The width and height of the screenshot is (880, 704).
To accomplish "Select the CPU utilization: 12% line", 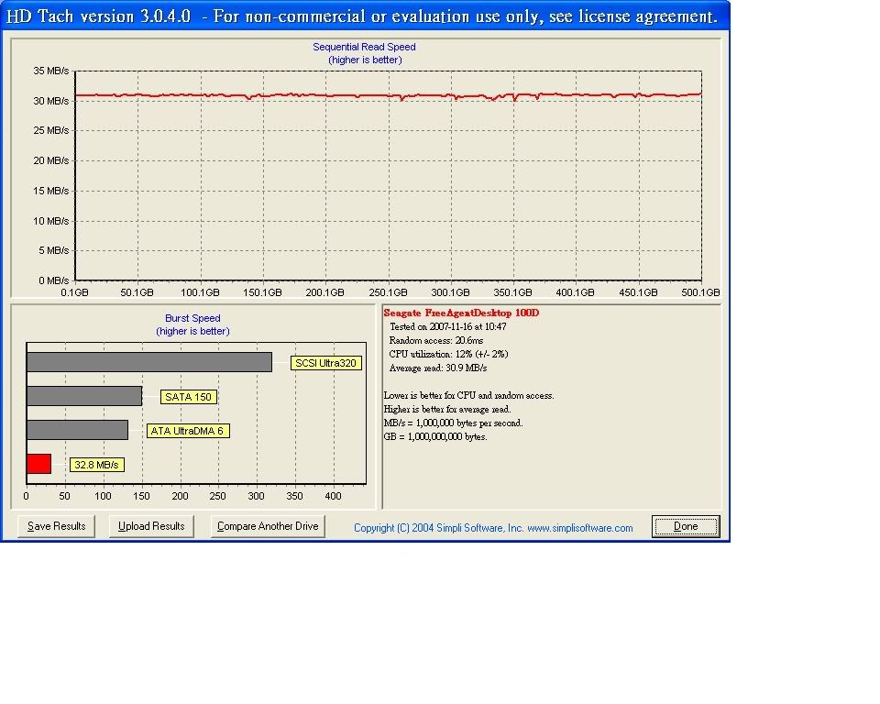I will [x=448, y=354].
